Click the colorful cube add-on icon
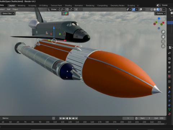The height and width of the screenshot is (130, 173). tap(66, 13)
